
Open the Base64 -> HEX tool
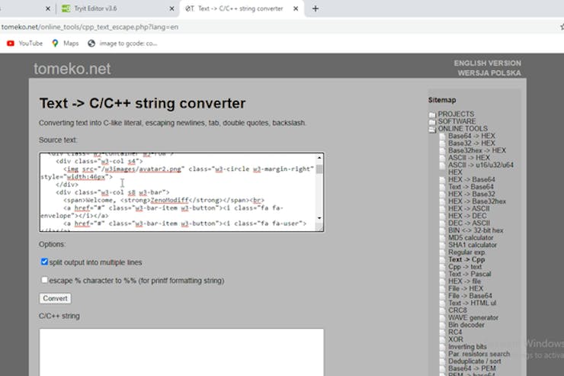point(472,136)
